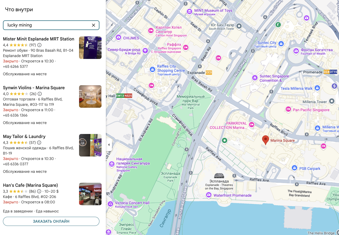Image resolution: width=339 pixels, height=235 pixels.
Task: Click the ЗАКАЗАТЬ ОНЛАЙН button
Action: 51,221
